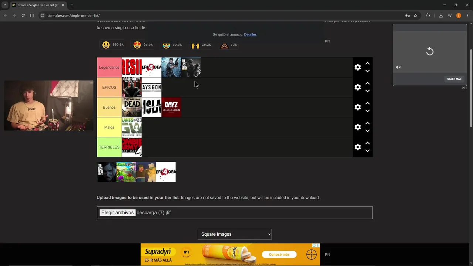Open settings gear for Malos tier
The width and height of the screenshot is (473, 266).
[357, 127]
